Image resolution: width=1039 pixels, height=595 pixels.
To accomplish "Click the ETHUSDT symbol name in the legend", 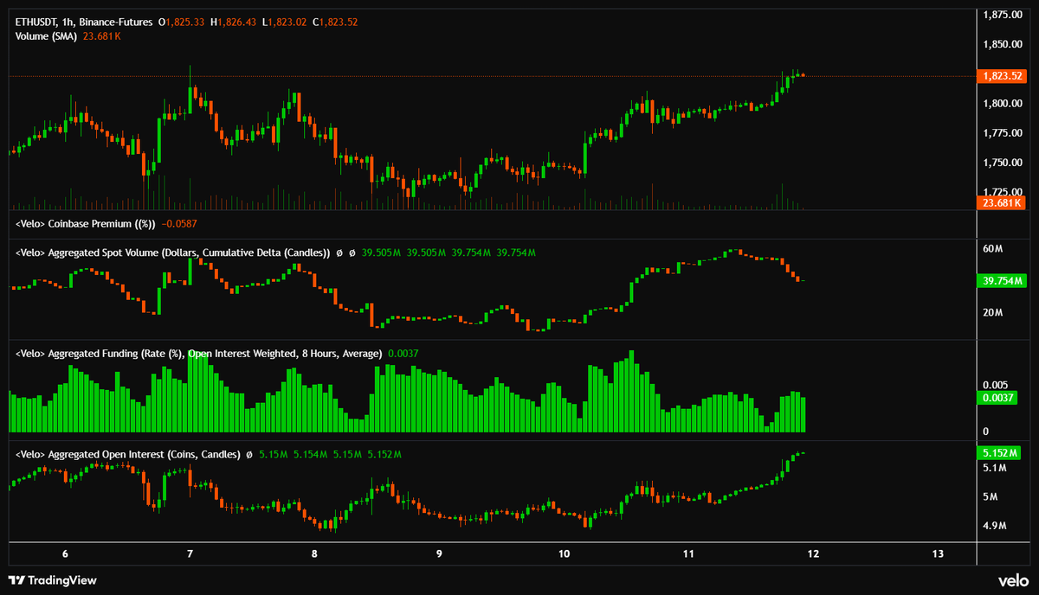I will click(x=35, y=21).
